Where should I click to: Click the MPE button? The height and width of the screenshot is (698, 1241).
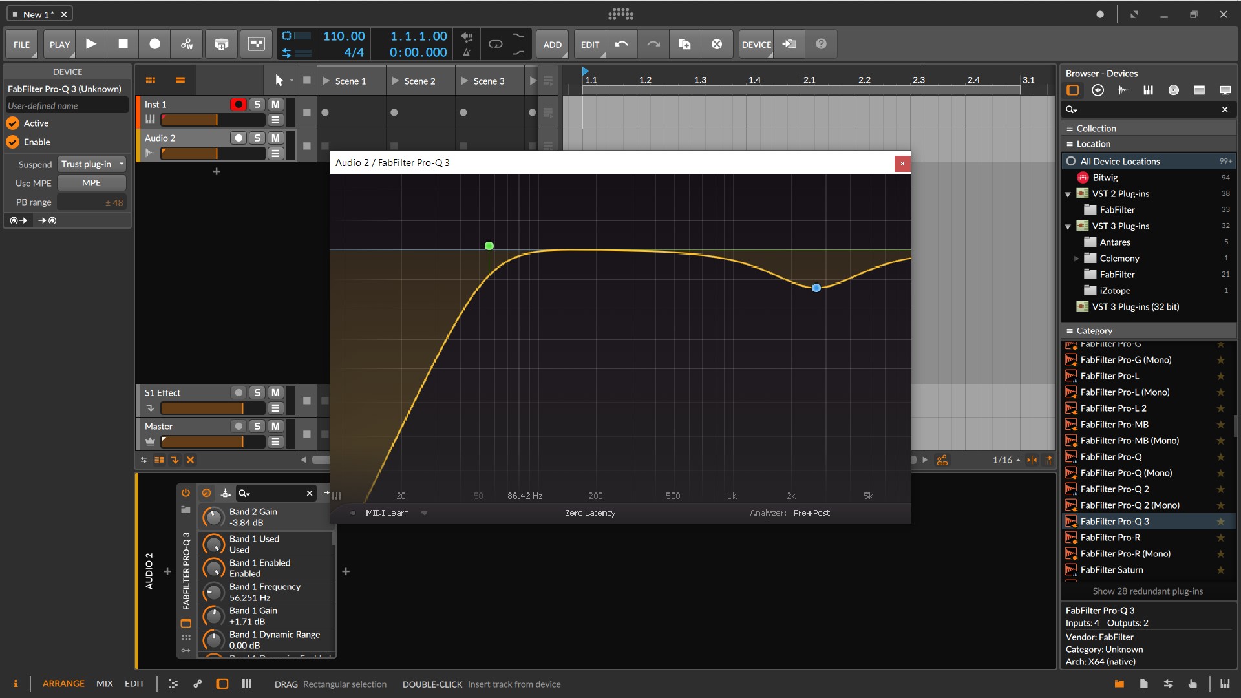(x=91, y=183)
